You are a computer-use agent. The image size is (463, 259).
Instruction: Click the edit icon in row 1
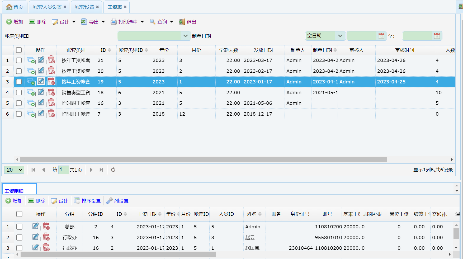point(41,60)
